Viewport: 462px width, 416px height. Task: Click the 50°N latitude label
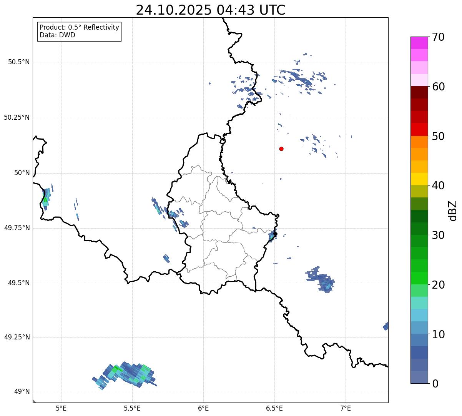(x=22, y=173)
